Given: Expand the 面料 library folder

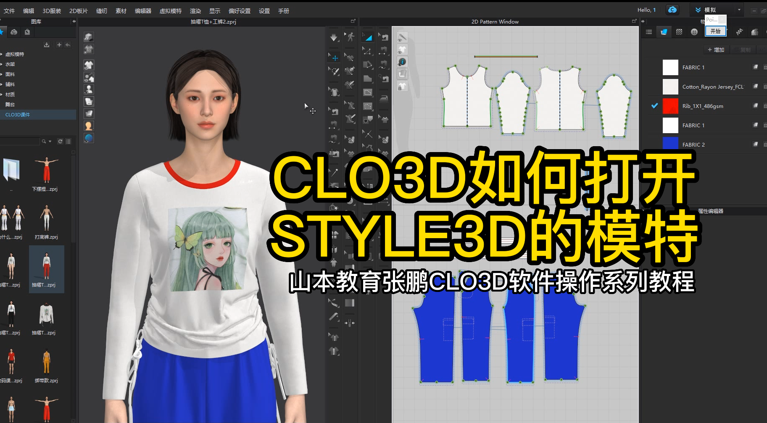Looking at the screenshot, I should (2, 74).
